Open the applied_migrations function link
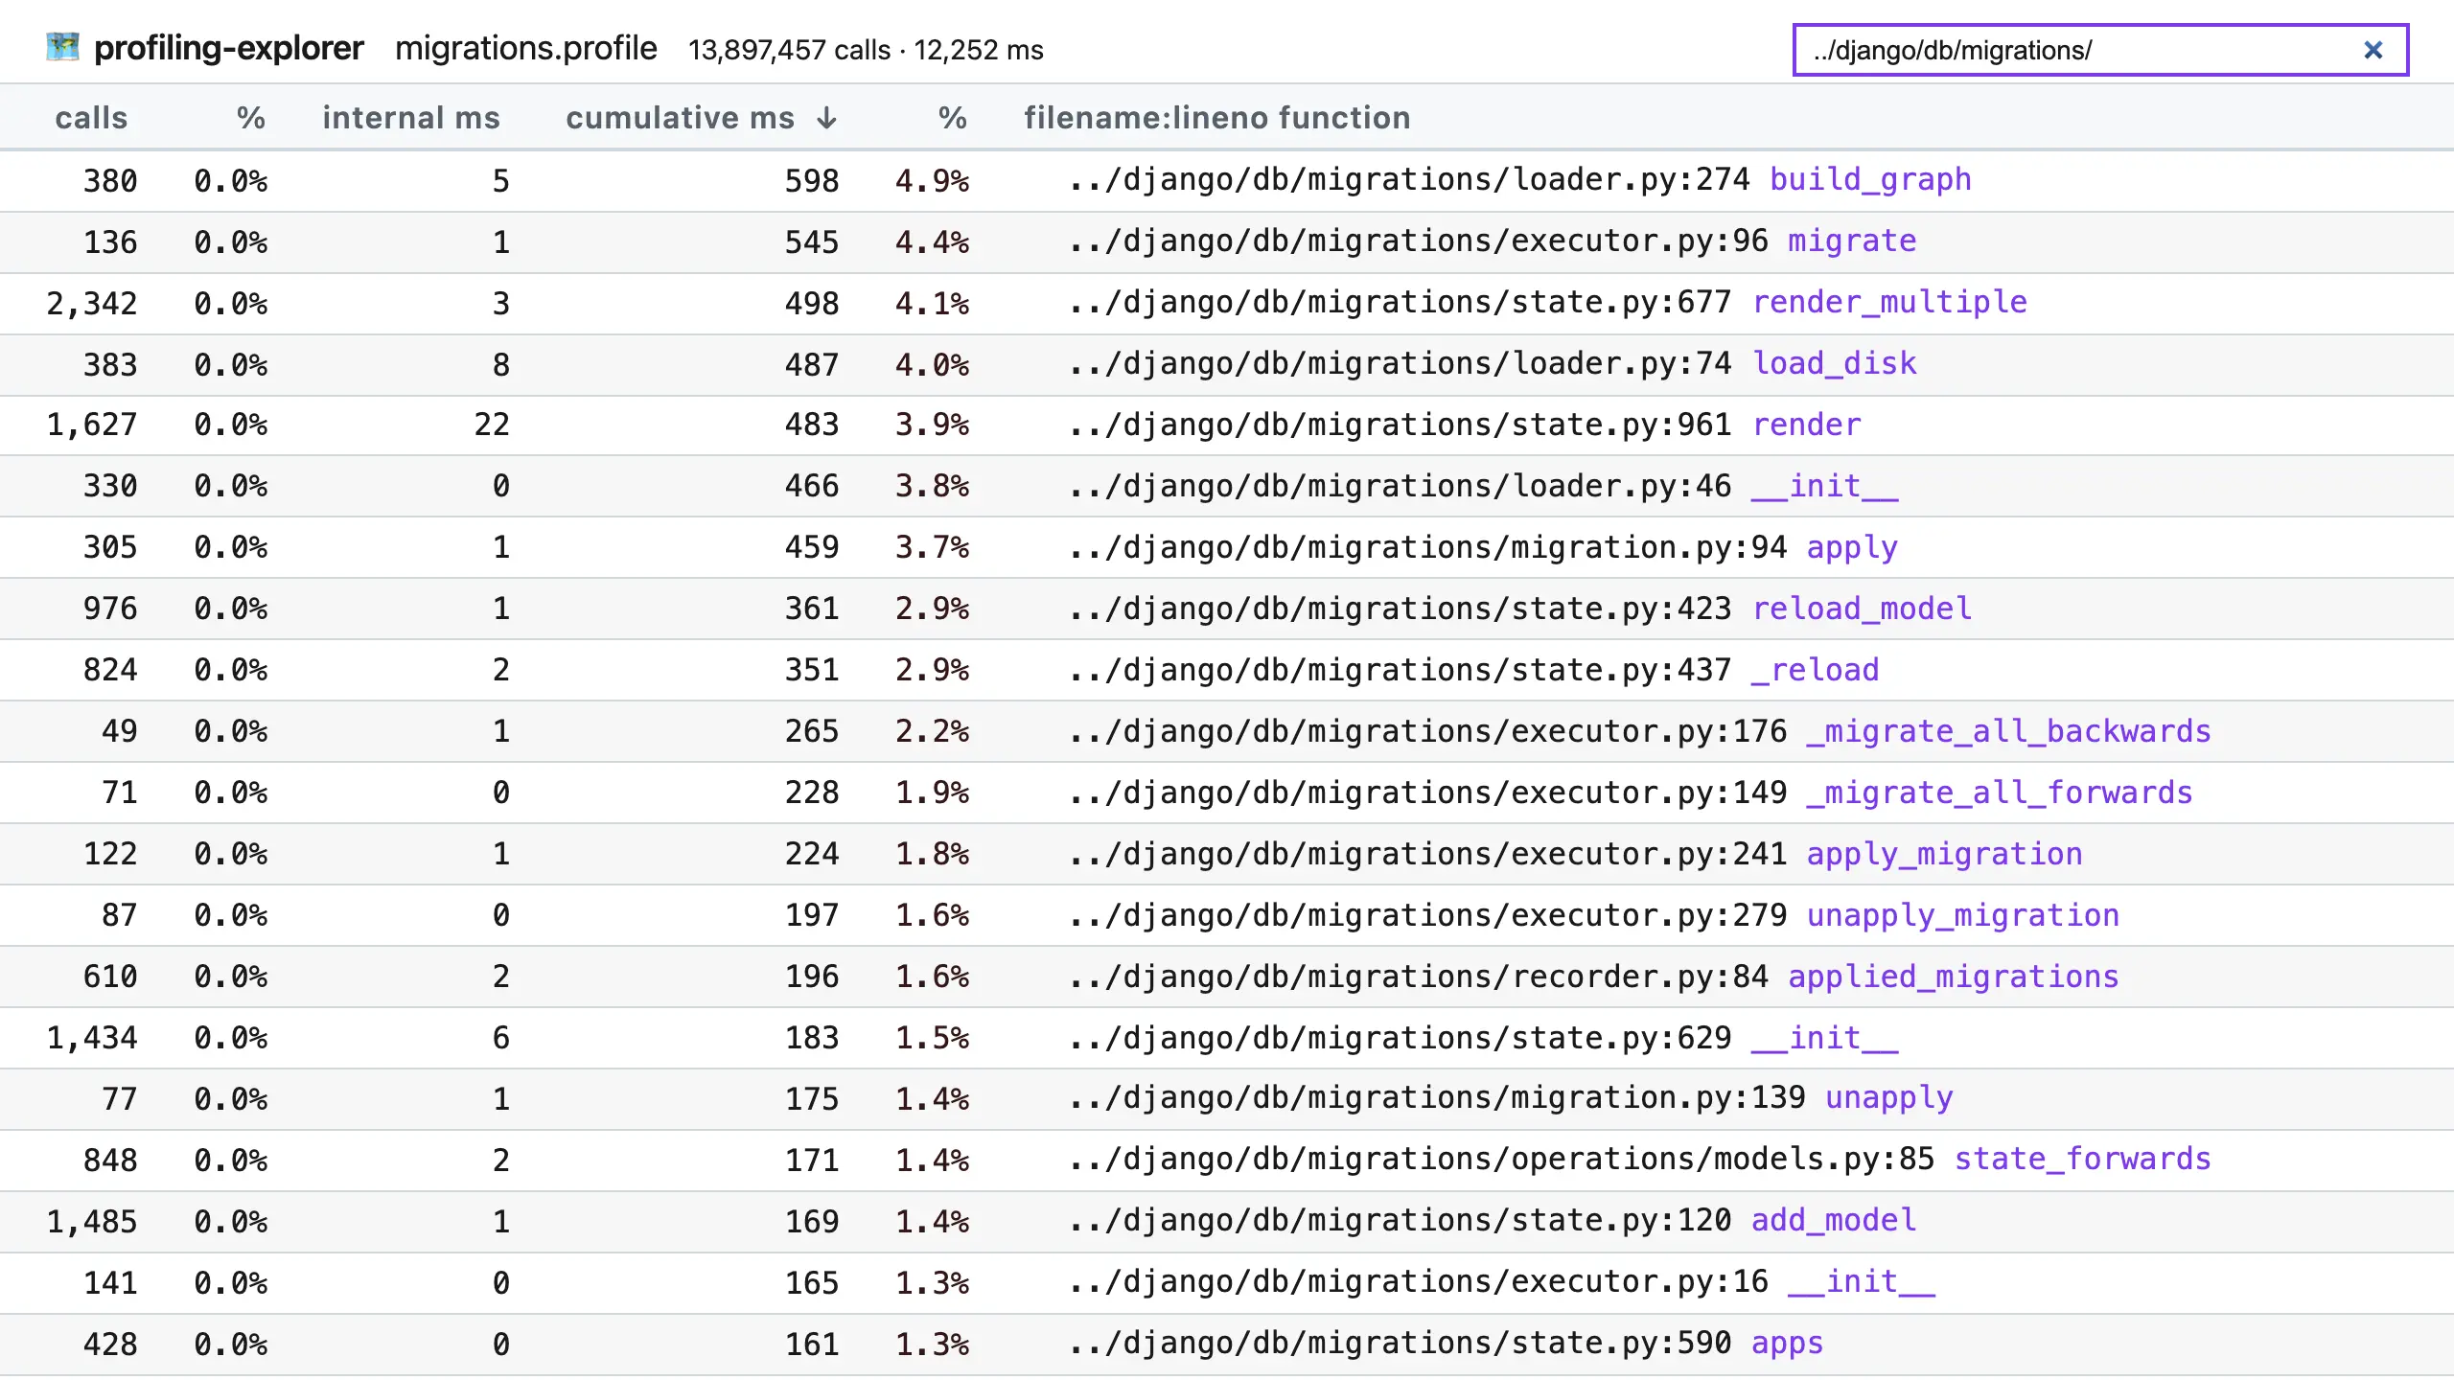The image size is (2454, 1380). (x=1953, y=977)
